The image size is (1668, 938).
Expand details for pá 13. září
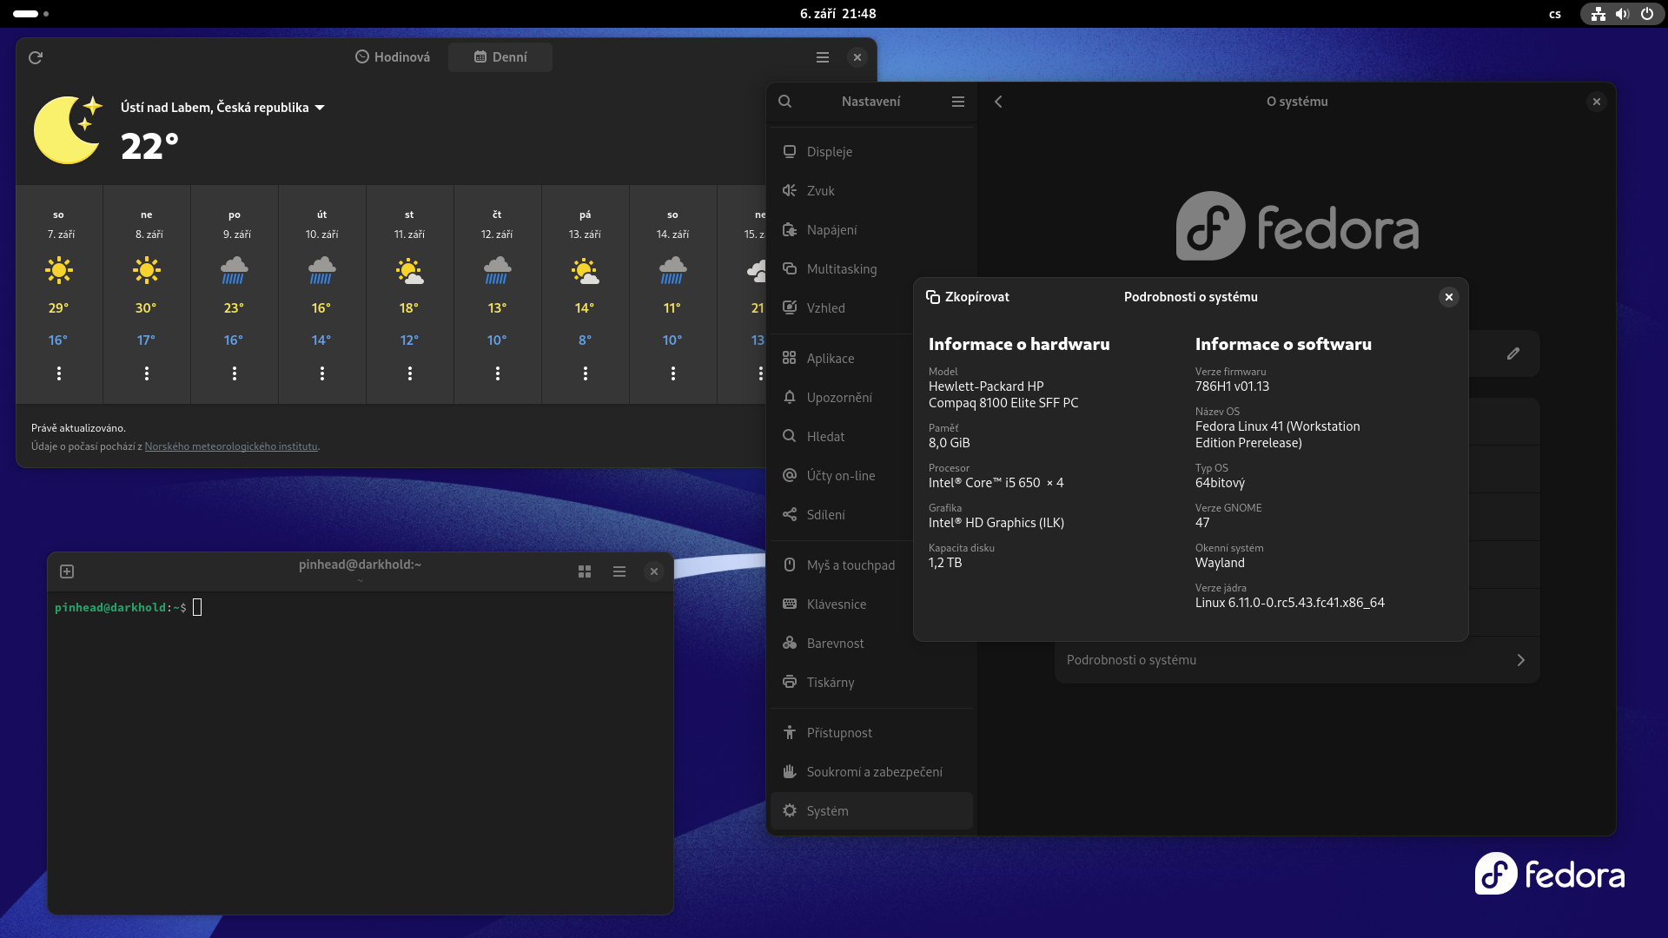point(586,373)
